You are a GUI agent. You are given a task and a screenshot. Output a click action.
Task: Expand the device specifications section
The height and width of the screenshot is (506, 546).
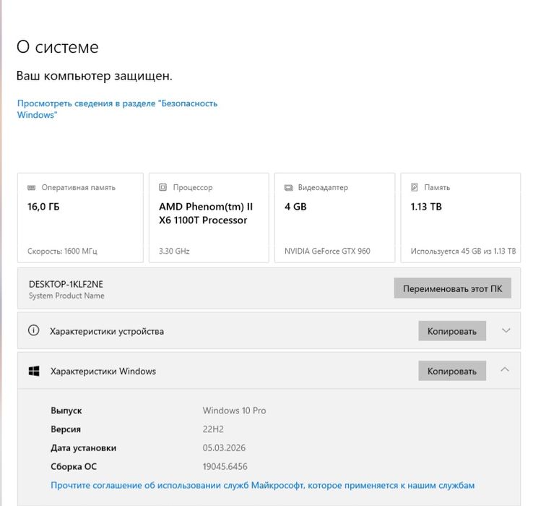click(506, 330)
